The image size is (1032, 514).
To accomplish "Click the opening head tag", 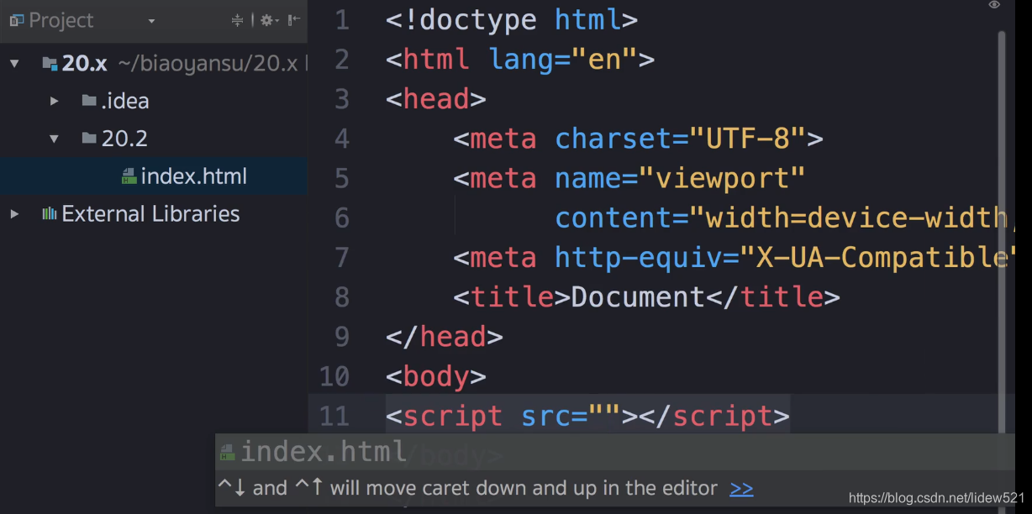I will [x=436, y=99].
